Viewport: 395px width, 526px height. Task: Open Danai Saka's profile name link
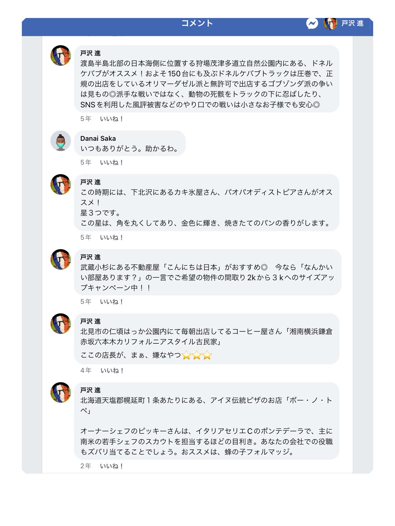point(98,138)
